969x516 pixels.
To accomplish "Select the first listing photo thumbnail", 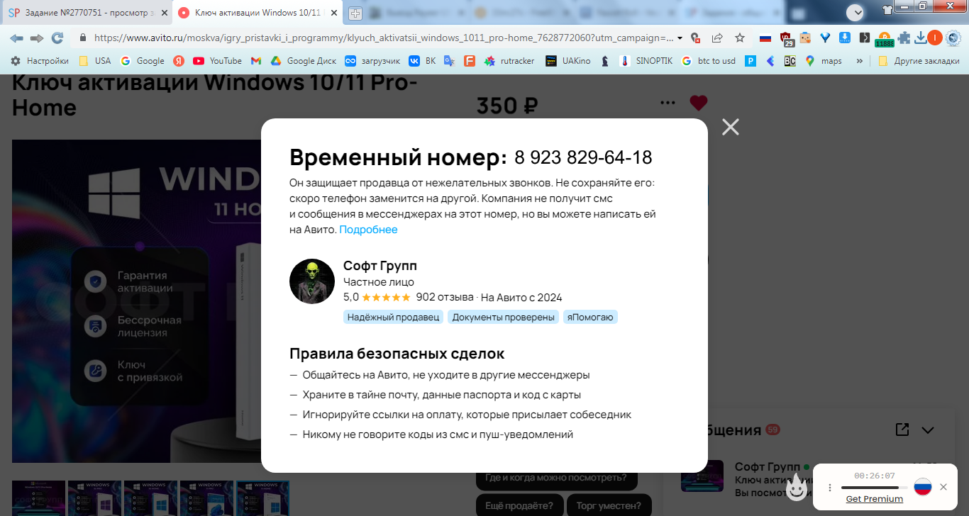I will (39, 498).
